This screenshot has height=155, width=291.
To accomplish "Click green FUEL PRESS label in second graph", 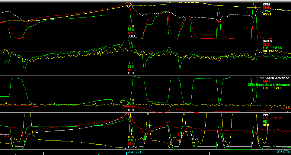I will point(272,48).
